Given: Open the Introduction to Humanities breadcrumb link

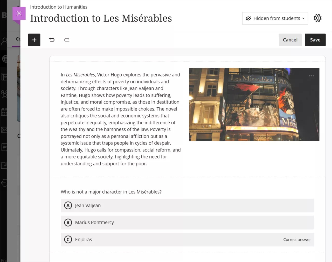Looking at the screenshot, I should point(59,7).
